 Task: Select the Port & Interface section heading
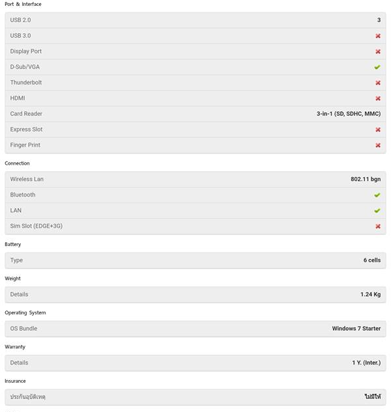click(x=23, y=5)
